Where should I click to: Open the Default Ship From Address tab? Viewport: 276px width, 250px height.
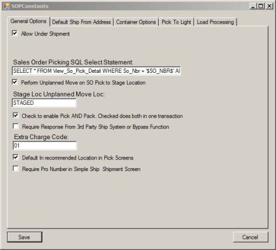(x=81, y=22)
